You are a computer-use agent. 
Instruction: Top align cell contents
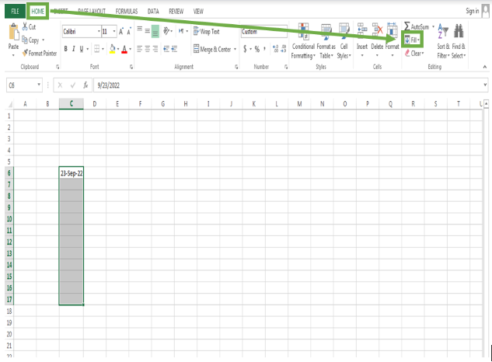pyautogui.click(x=140, y=29)
